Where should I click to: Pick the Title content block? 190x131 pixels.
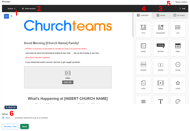pos(143,30)
